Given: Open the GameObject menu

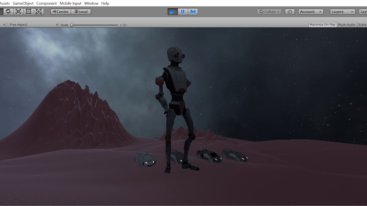Looking at the screenshot, I should [x=23, y=3].
